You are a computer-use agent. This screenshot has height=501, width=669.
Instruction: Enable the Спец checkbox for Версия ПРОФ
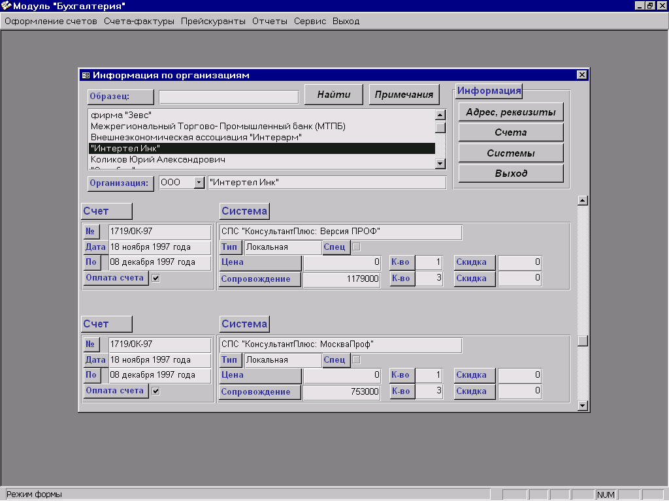click(x=356, y=247)
